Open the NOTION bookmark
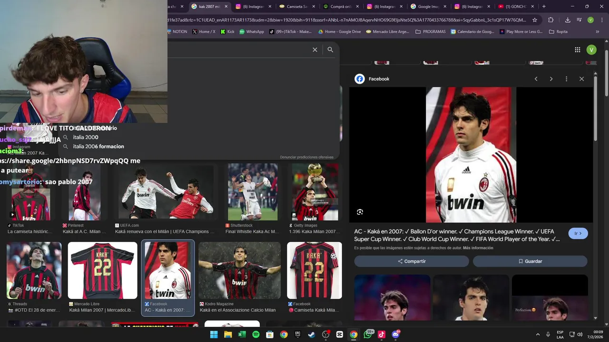This screenshot has width=609, height=342. (x=177, y=32)
